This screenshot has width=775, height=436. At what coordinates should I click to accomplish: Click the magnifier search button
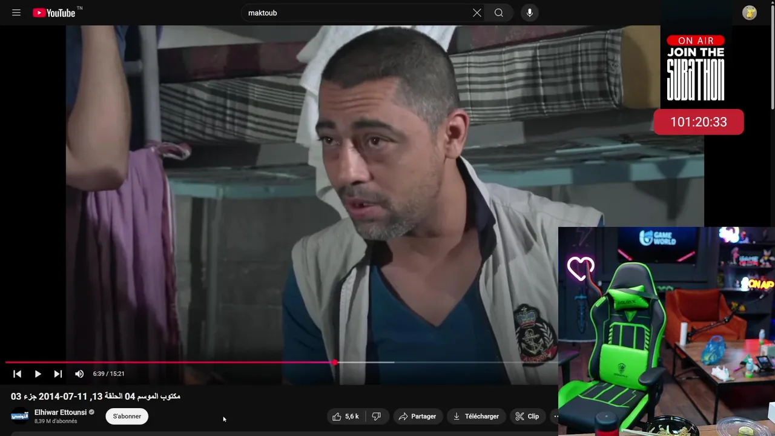click(499, 13)
